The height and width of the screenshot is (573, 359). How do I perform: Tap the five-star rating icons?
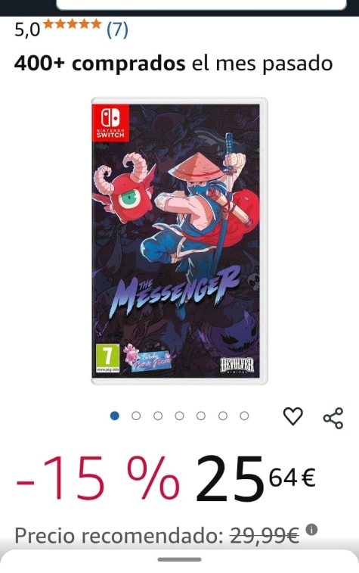coord(73,24)
